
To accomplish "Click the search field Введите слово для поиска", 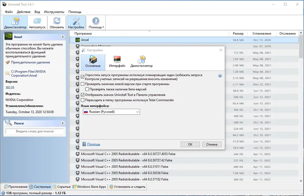I will click(x=35, y=131).
